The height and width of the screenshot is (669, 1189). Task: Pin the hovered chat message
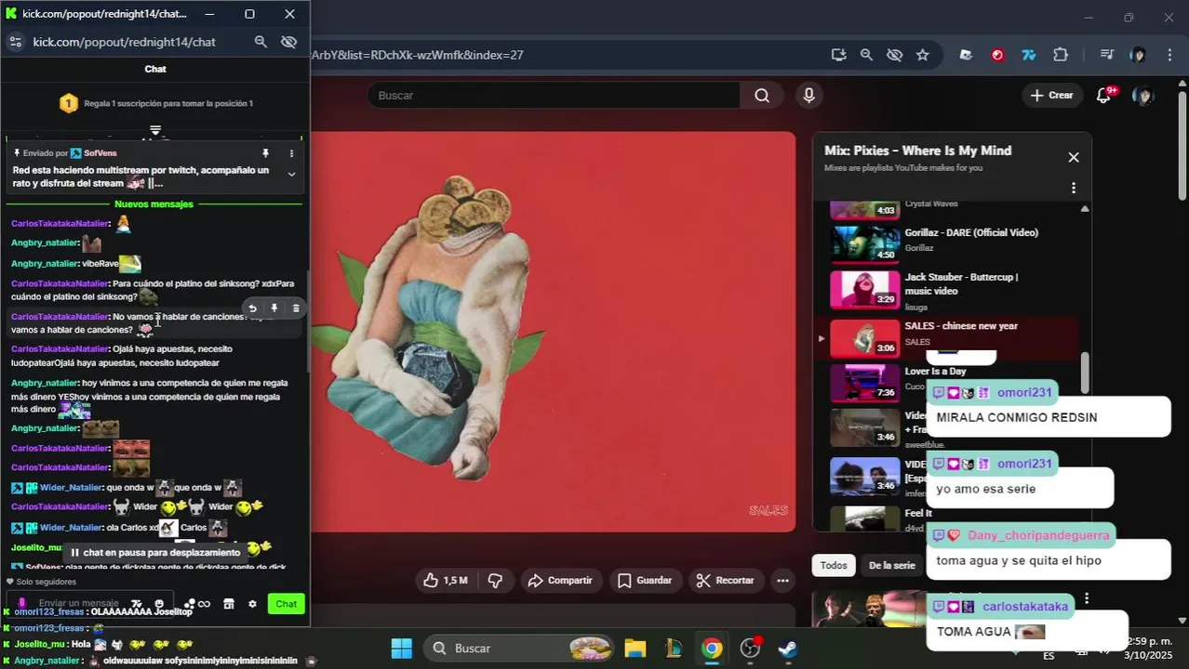tap(274, 308)
